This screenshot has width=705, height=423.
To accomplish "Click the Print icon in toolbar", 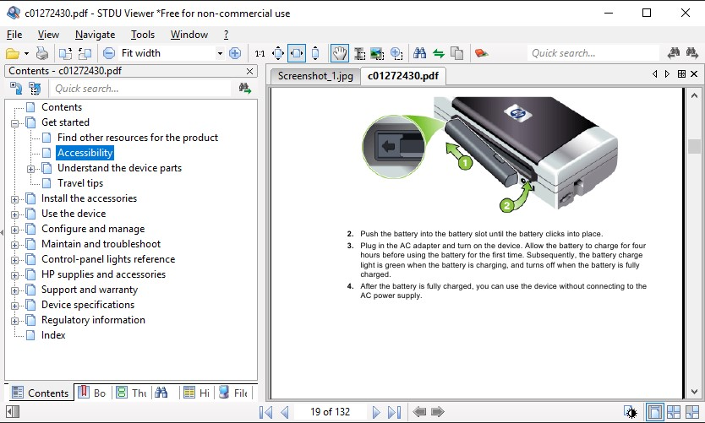I will click(x=41, y=53).
